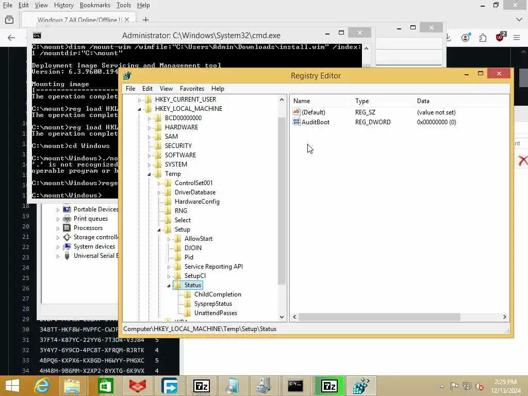Switch to Command Prompt taskbar icon

[295, 386]
